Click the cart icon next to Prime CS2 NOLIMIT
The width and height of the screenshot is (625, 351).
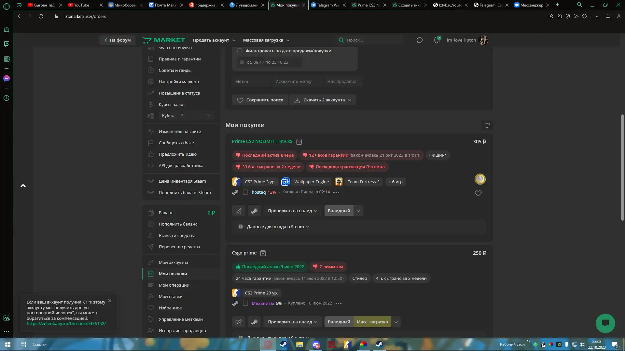pos(299,142)
